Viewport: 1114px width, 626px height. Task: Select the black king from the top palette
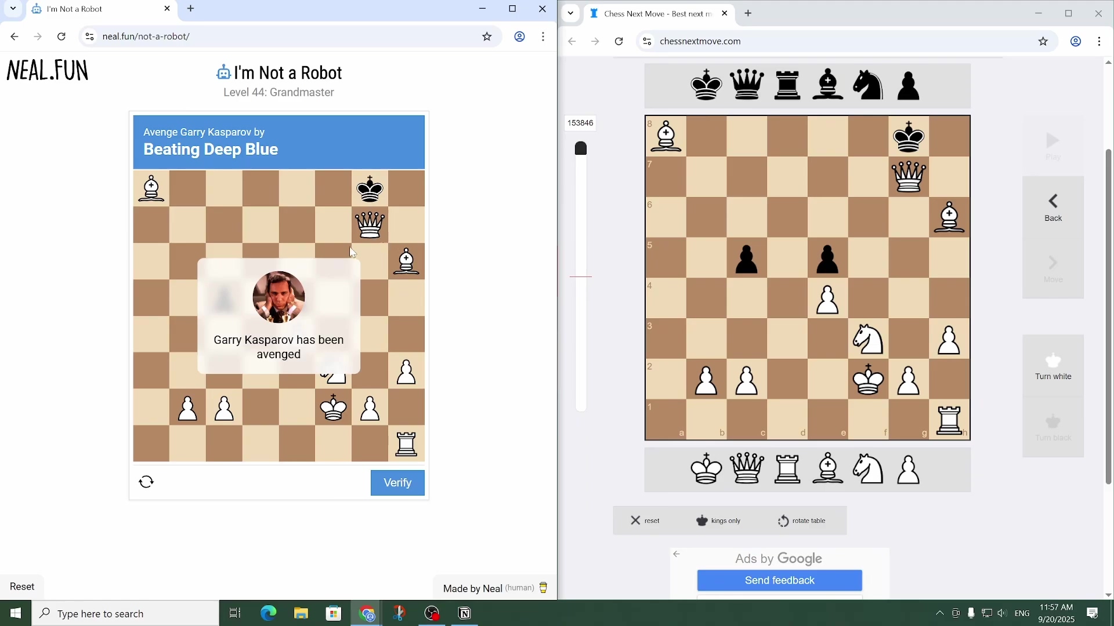pos(707,86)
